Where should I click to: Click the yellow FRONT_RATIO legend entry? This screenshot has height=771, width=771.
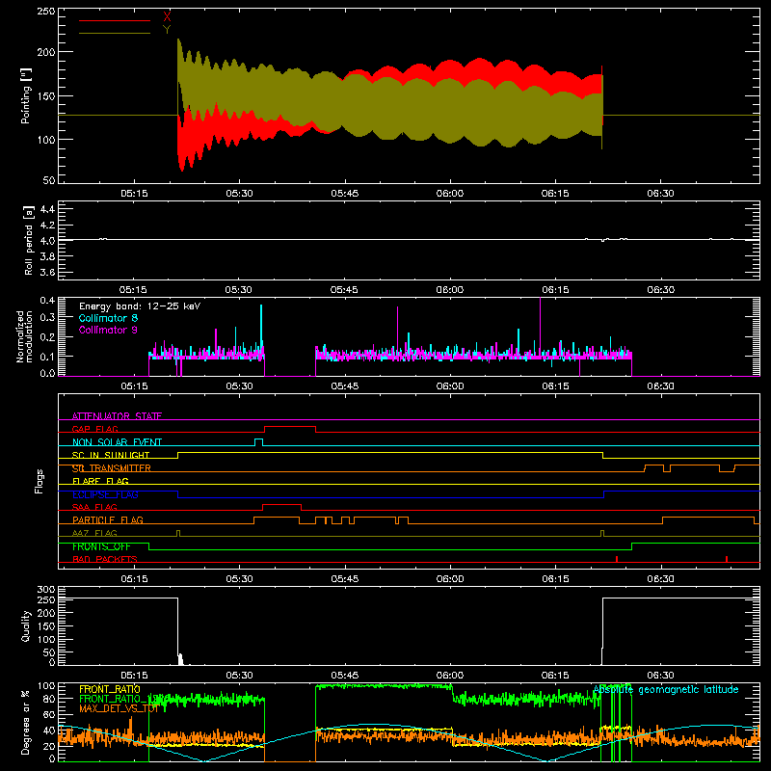coord(110,689)
